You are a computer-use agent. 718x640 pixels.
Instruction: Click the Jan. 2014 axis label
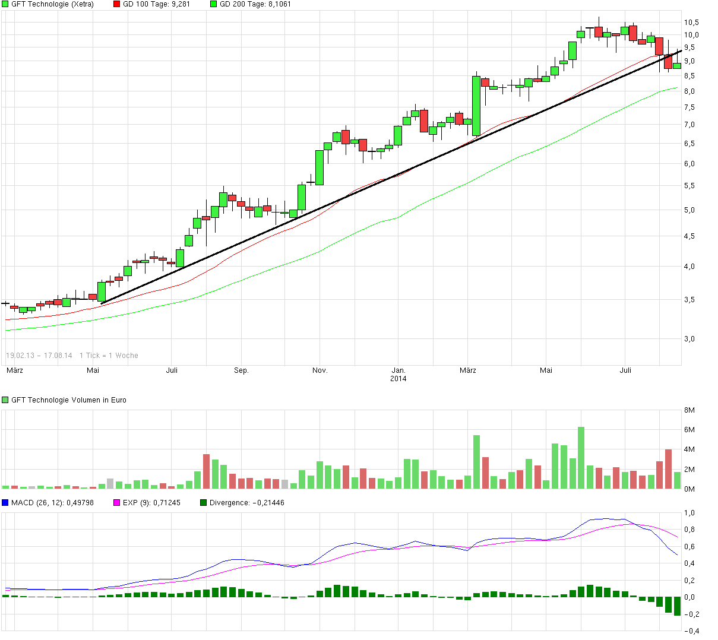coord(399,374)
